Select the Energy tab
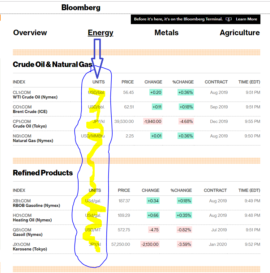Screen dimensions: 270x273 (101, 33)
